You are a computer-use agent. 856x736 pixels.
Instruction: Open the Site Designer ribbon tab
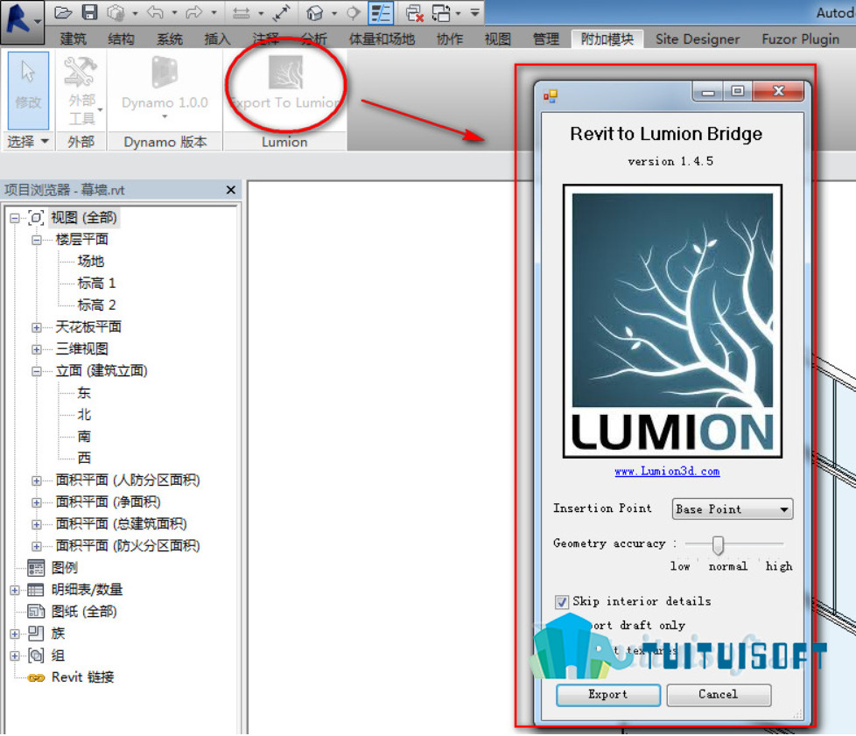(x=697, y=39)
